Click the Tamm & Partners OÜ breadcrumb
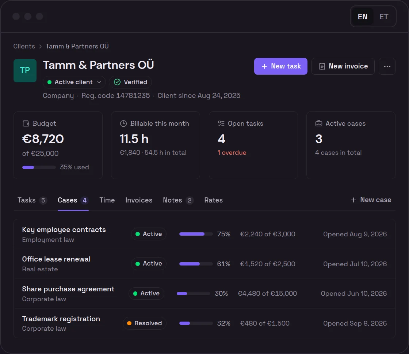Image resolution: width=409 pixels, height=354 pixels. (77, 46)
